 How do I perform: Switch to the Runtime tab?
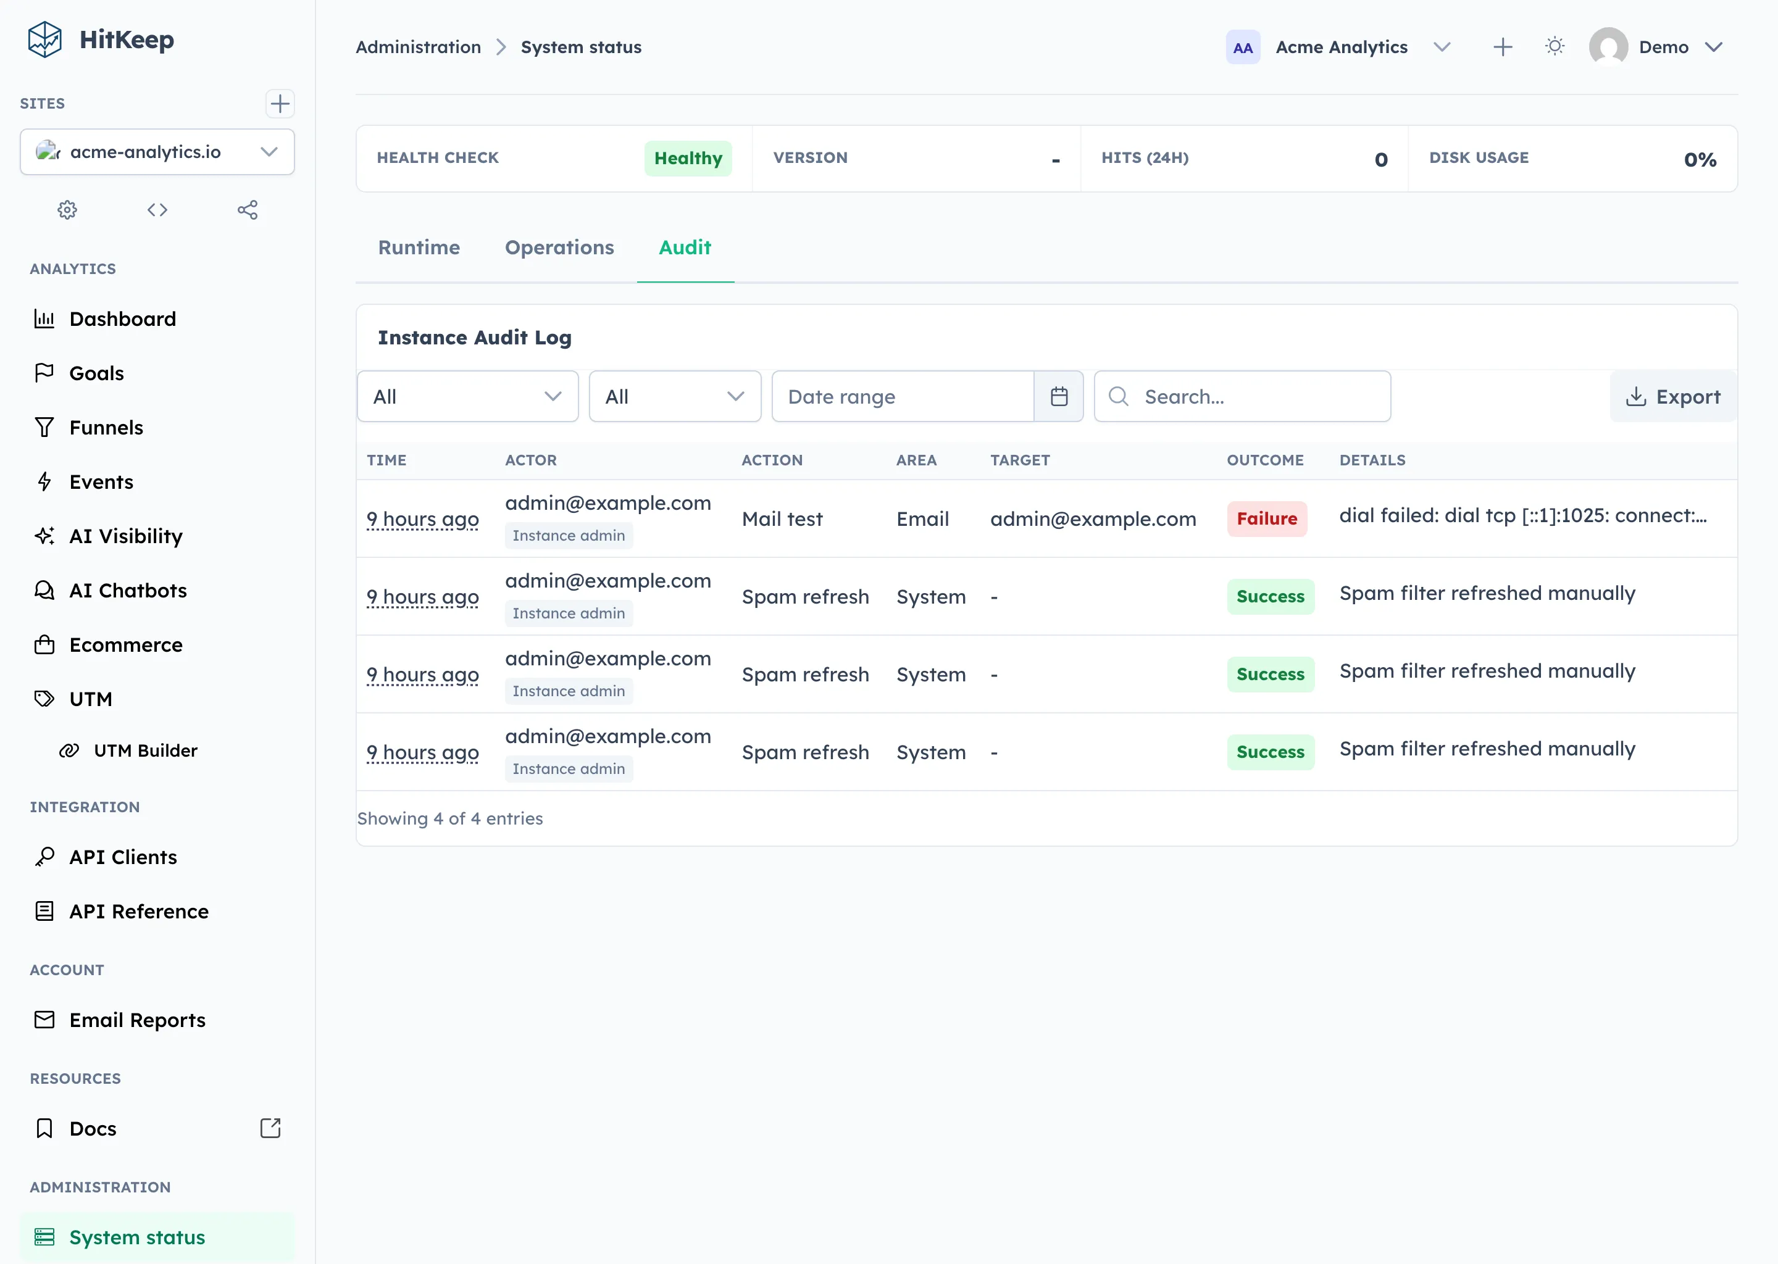(419, 247)
